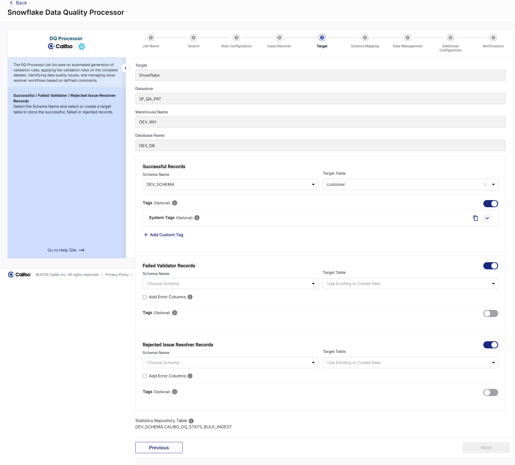Viewport: 515px width, 465px height.
Task: Click the Data Management step circle
Action: coord(408,38)
